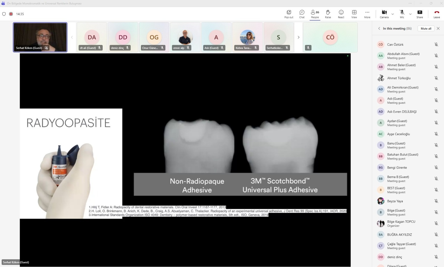Unmute the Mic
444x267 pixels.
(402, 14)
